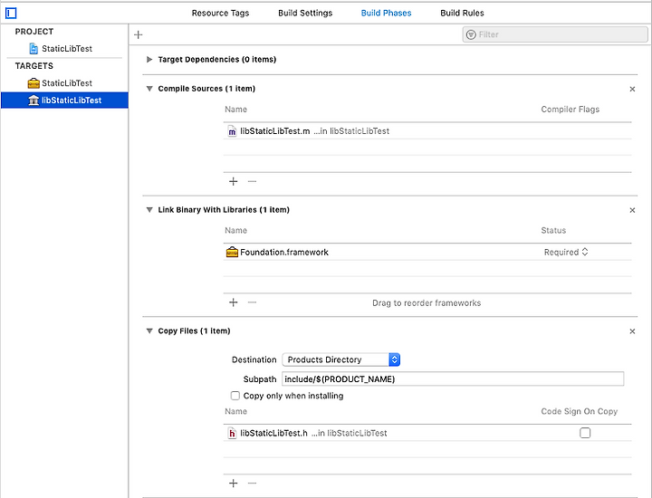Click the libStaticLibTest library building icon
Image resolution: width=652 pixels, height=498 pixels.
[34, 101]
